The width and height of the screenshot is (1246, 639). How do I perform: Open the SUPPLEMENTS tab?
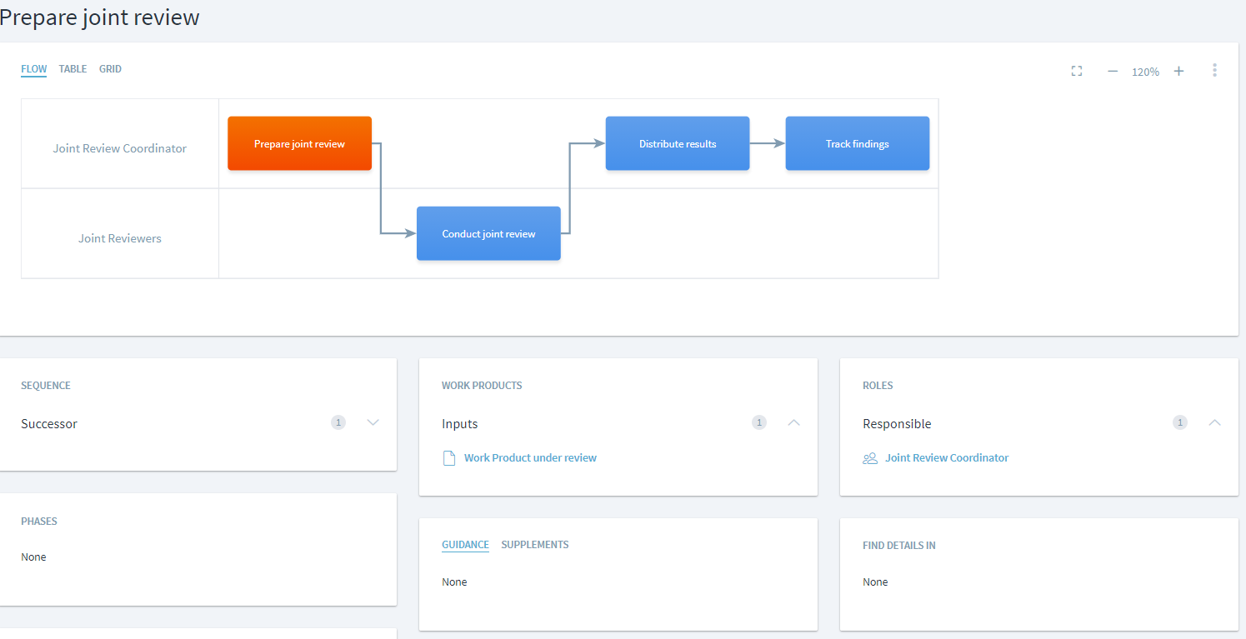pyautogui.click(x=534, y=545)
